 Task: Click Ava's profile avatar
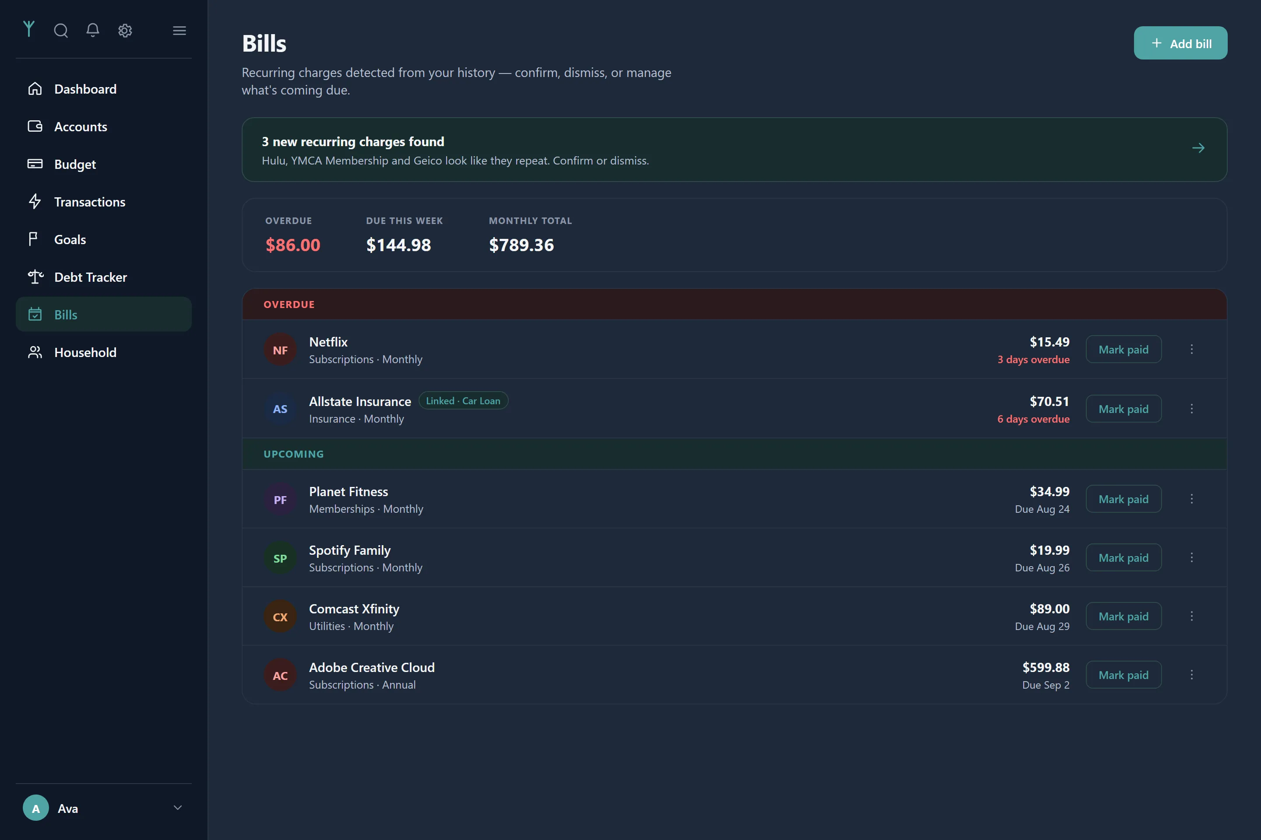36,808
